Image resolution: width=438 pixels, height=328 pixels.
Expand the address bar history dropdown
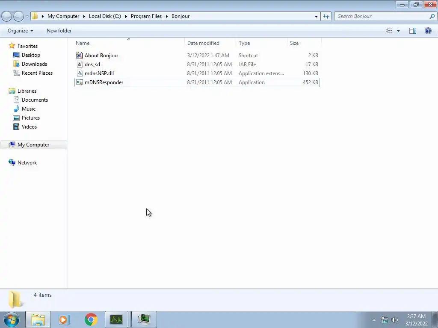(x=316, y=17)
